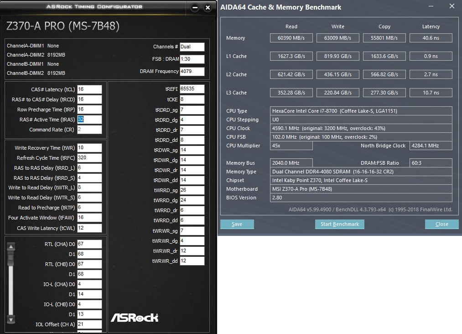
Task: Select the tCKE value field
Action: click(x=192, y=99)
